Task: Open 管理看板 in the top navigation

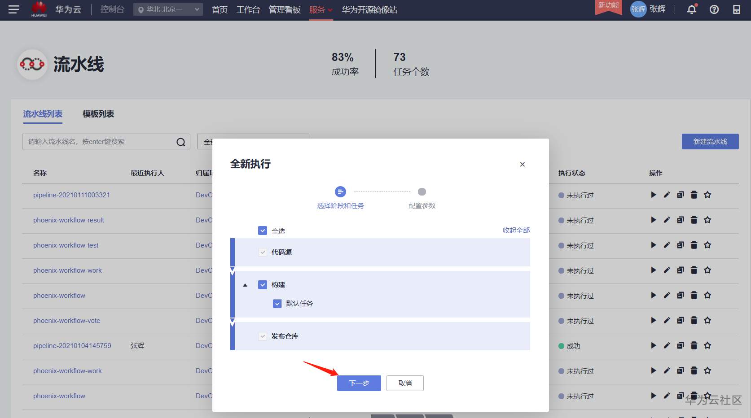Action: 285,10
